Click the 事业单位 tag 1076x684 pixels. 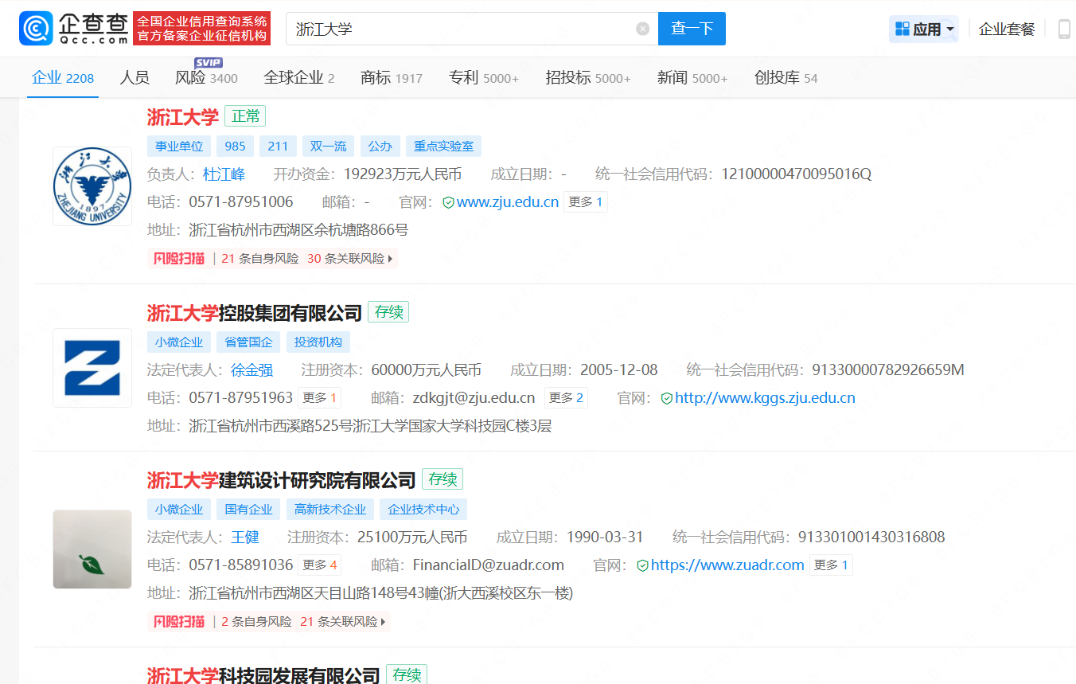tap(179, 147)
